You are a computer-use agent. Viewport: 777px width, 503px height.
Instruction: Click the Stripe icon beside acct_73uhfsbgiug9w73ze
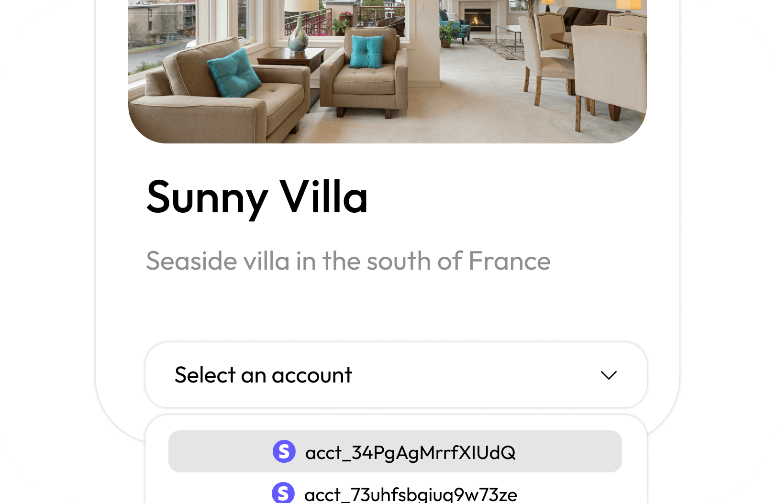(x=283, y=493)
